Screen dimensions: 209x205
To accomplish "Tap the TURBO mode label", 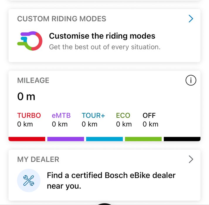I will [29, 115].
